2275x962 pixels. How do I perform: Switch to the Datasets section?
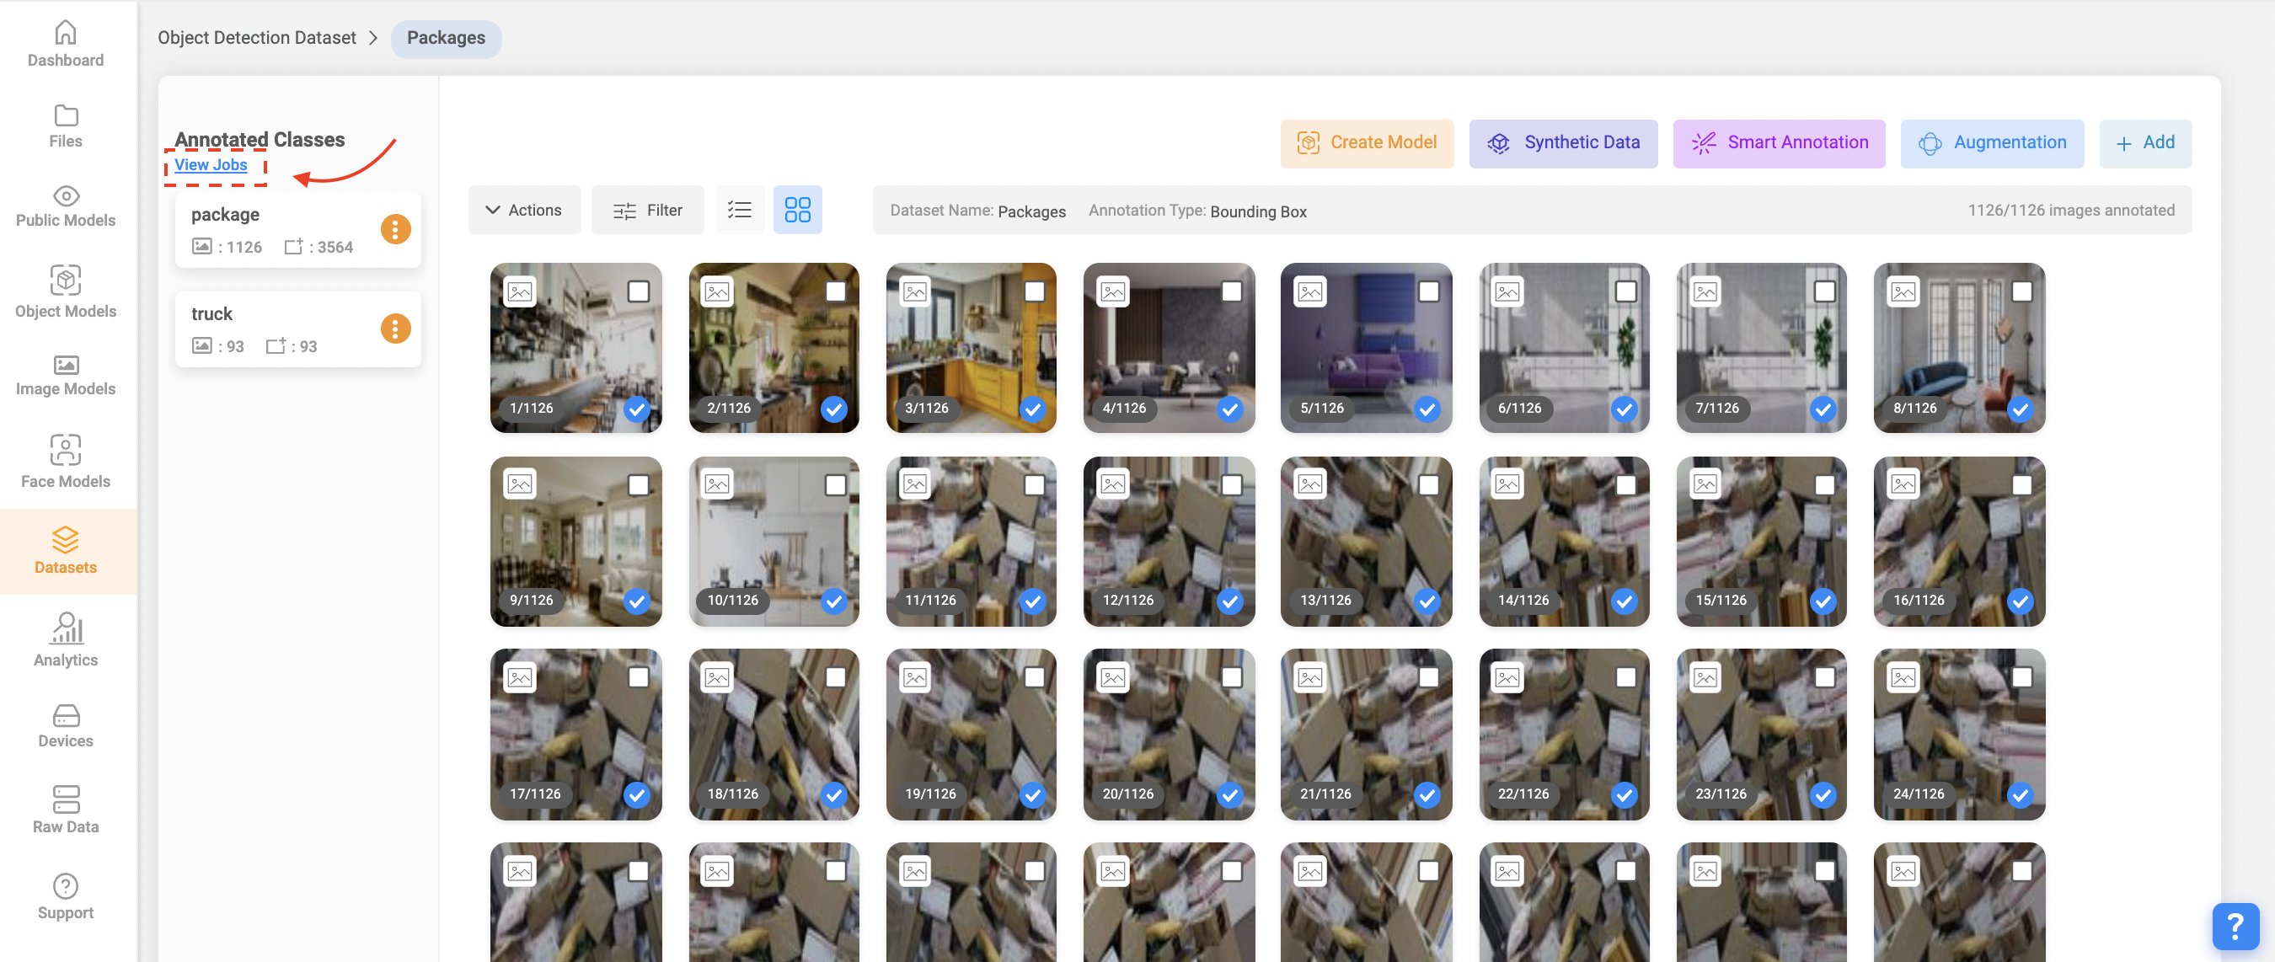pyautogui.click(x=66, y=553)
